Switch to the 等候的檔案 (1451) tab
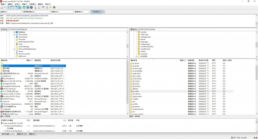The width and height of the screenshot is (258, 139). (x=8, y=134)
